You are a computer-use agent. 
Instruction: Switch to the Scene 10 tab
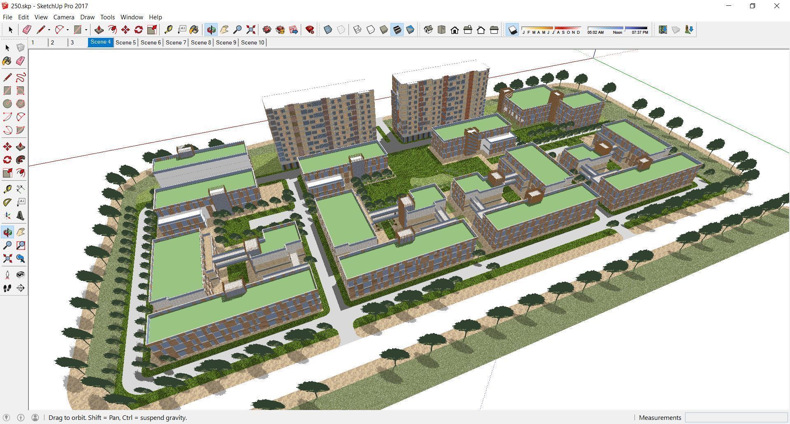point(253,42)
